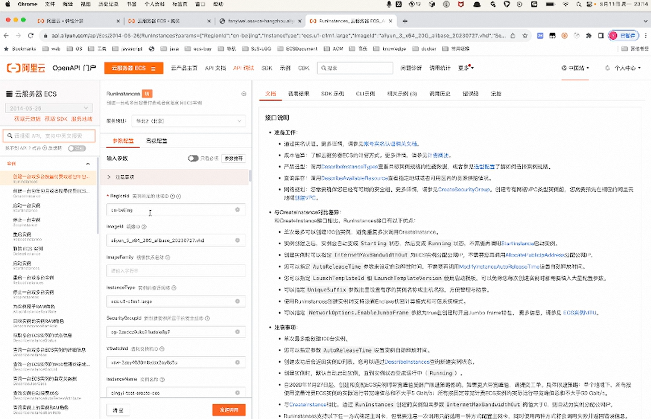
Task: Open Chrome tab list chevron
Action: tap(645, 20)
